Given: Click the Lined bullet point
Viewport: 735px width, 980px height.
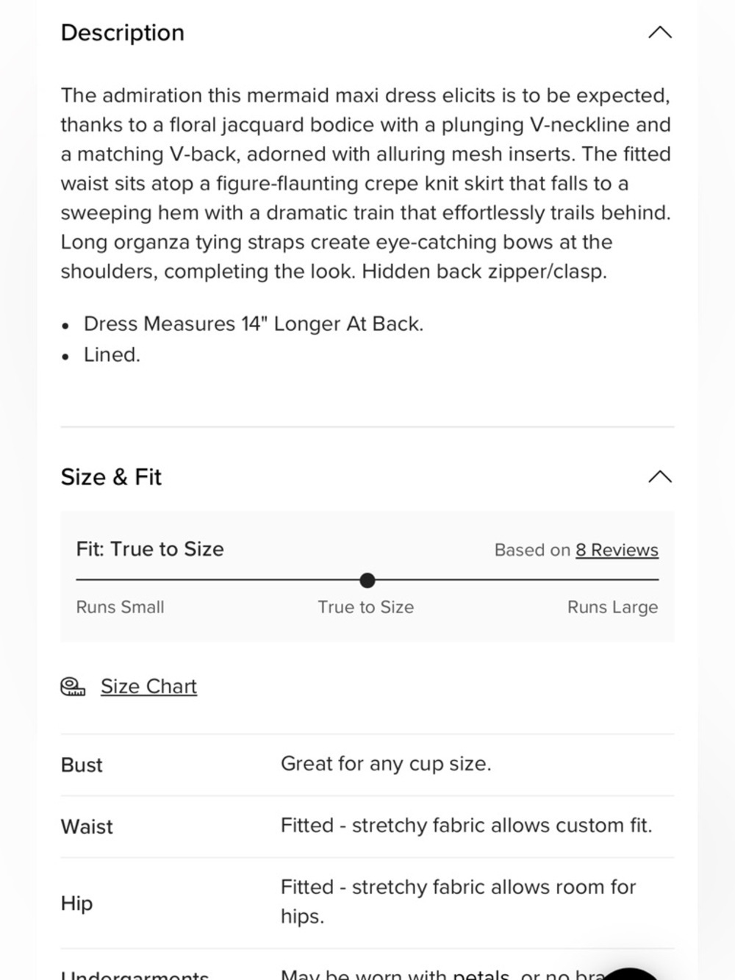Looking at the screenshot, I should [112, 354].
